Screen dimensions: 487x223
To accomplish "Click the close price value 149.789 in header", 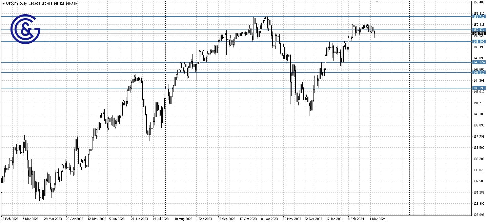I will click(70, 3).
